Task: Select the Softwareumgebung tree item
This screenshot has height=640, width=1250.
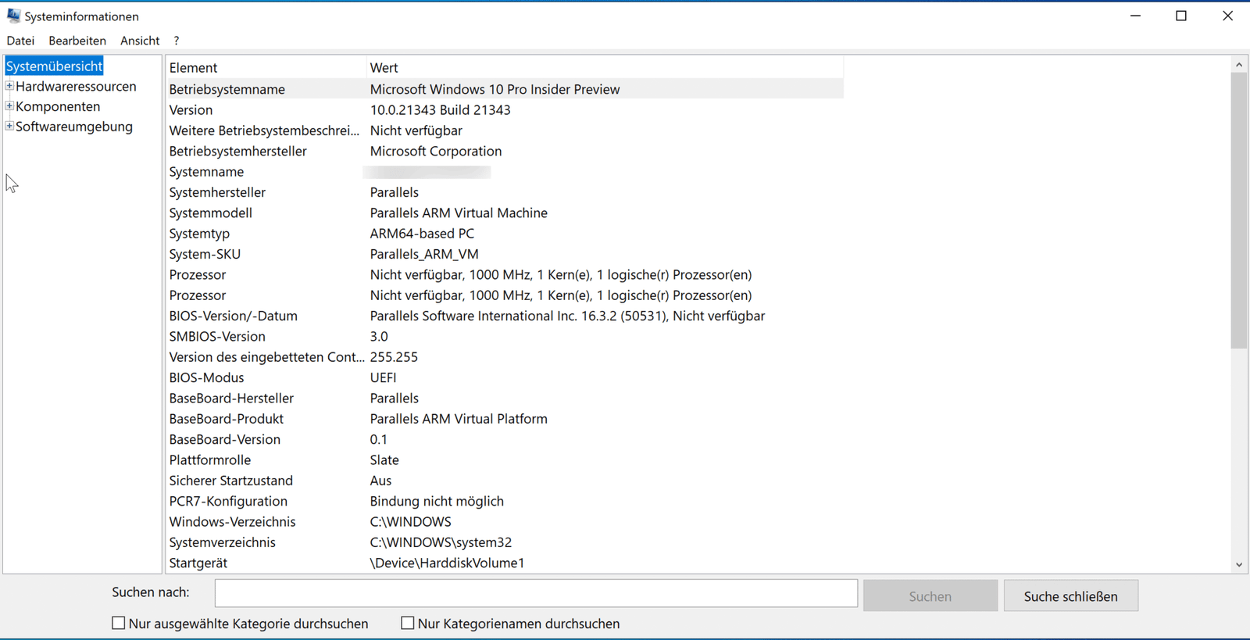Action: (x=74, y=127)
